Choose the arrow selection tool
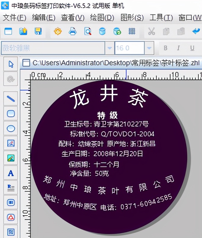The width and height of the screenshot is (202, 238). click(11, 64)
